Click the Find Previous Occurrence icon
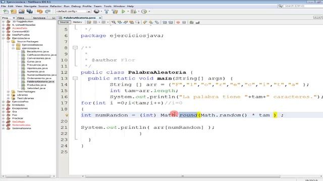 pos(120,22)
